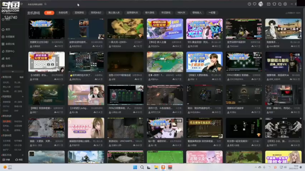This screenshot has width=305, height=171.
Task: Open the 一条大河 stream thumbnail
Action: point(125,29)
